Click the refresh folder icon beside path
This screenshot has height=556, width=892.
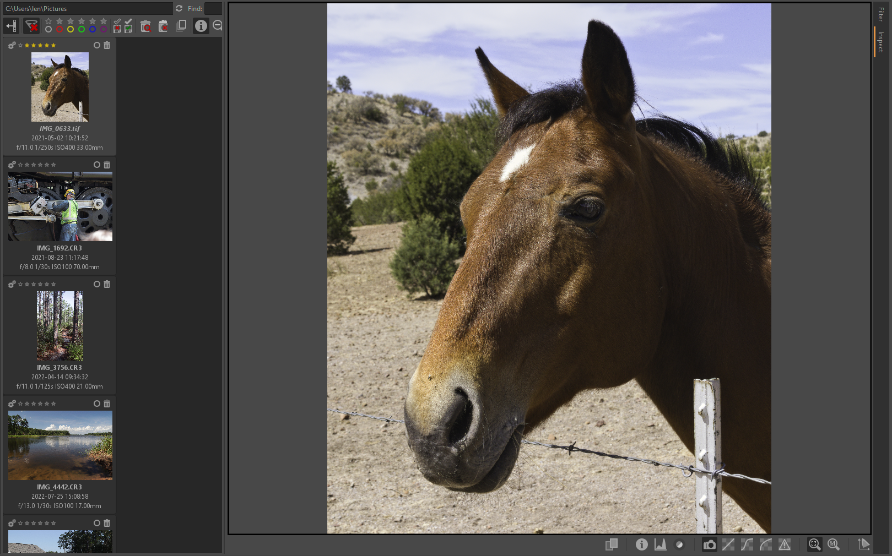pos(179,8)
